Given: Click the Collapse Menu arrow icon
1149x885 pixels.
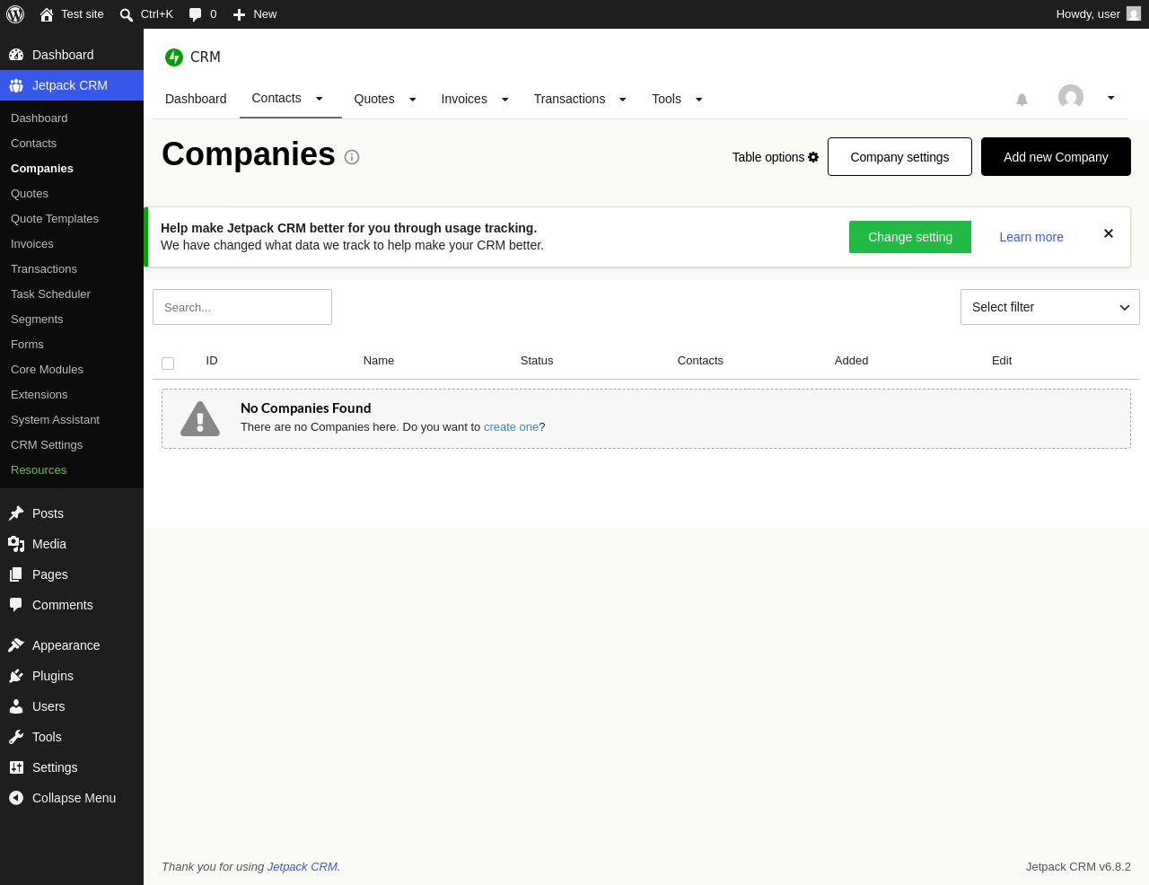Looking at the screenshot, I should point(16,798).
